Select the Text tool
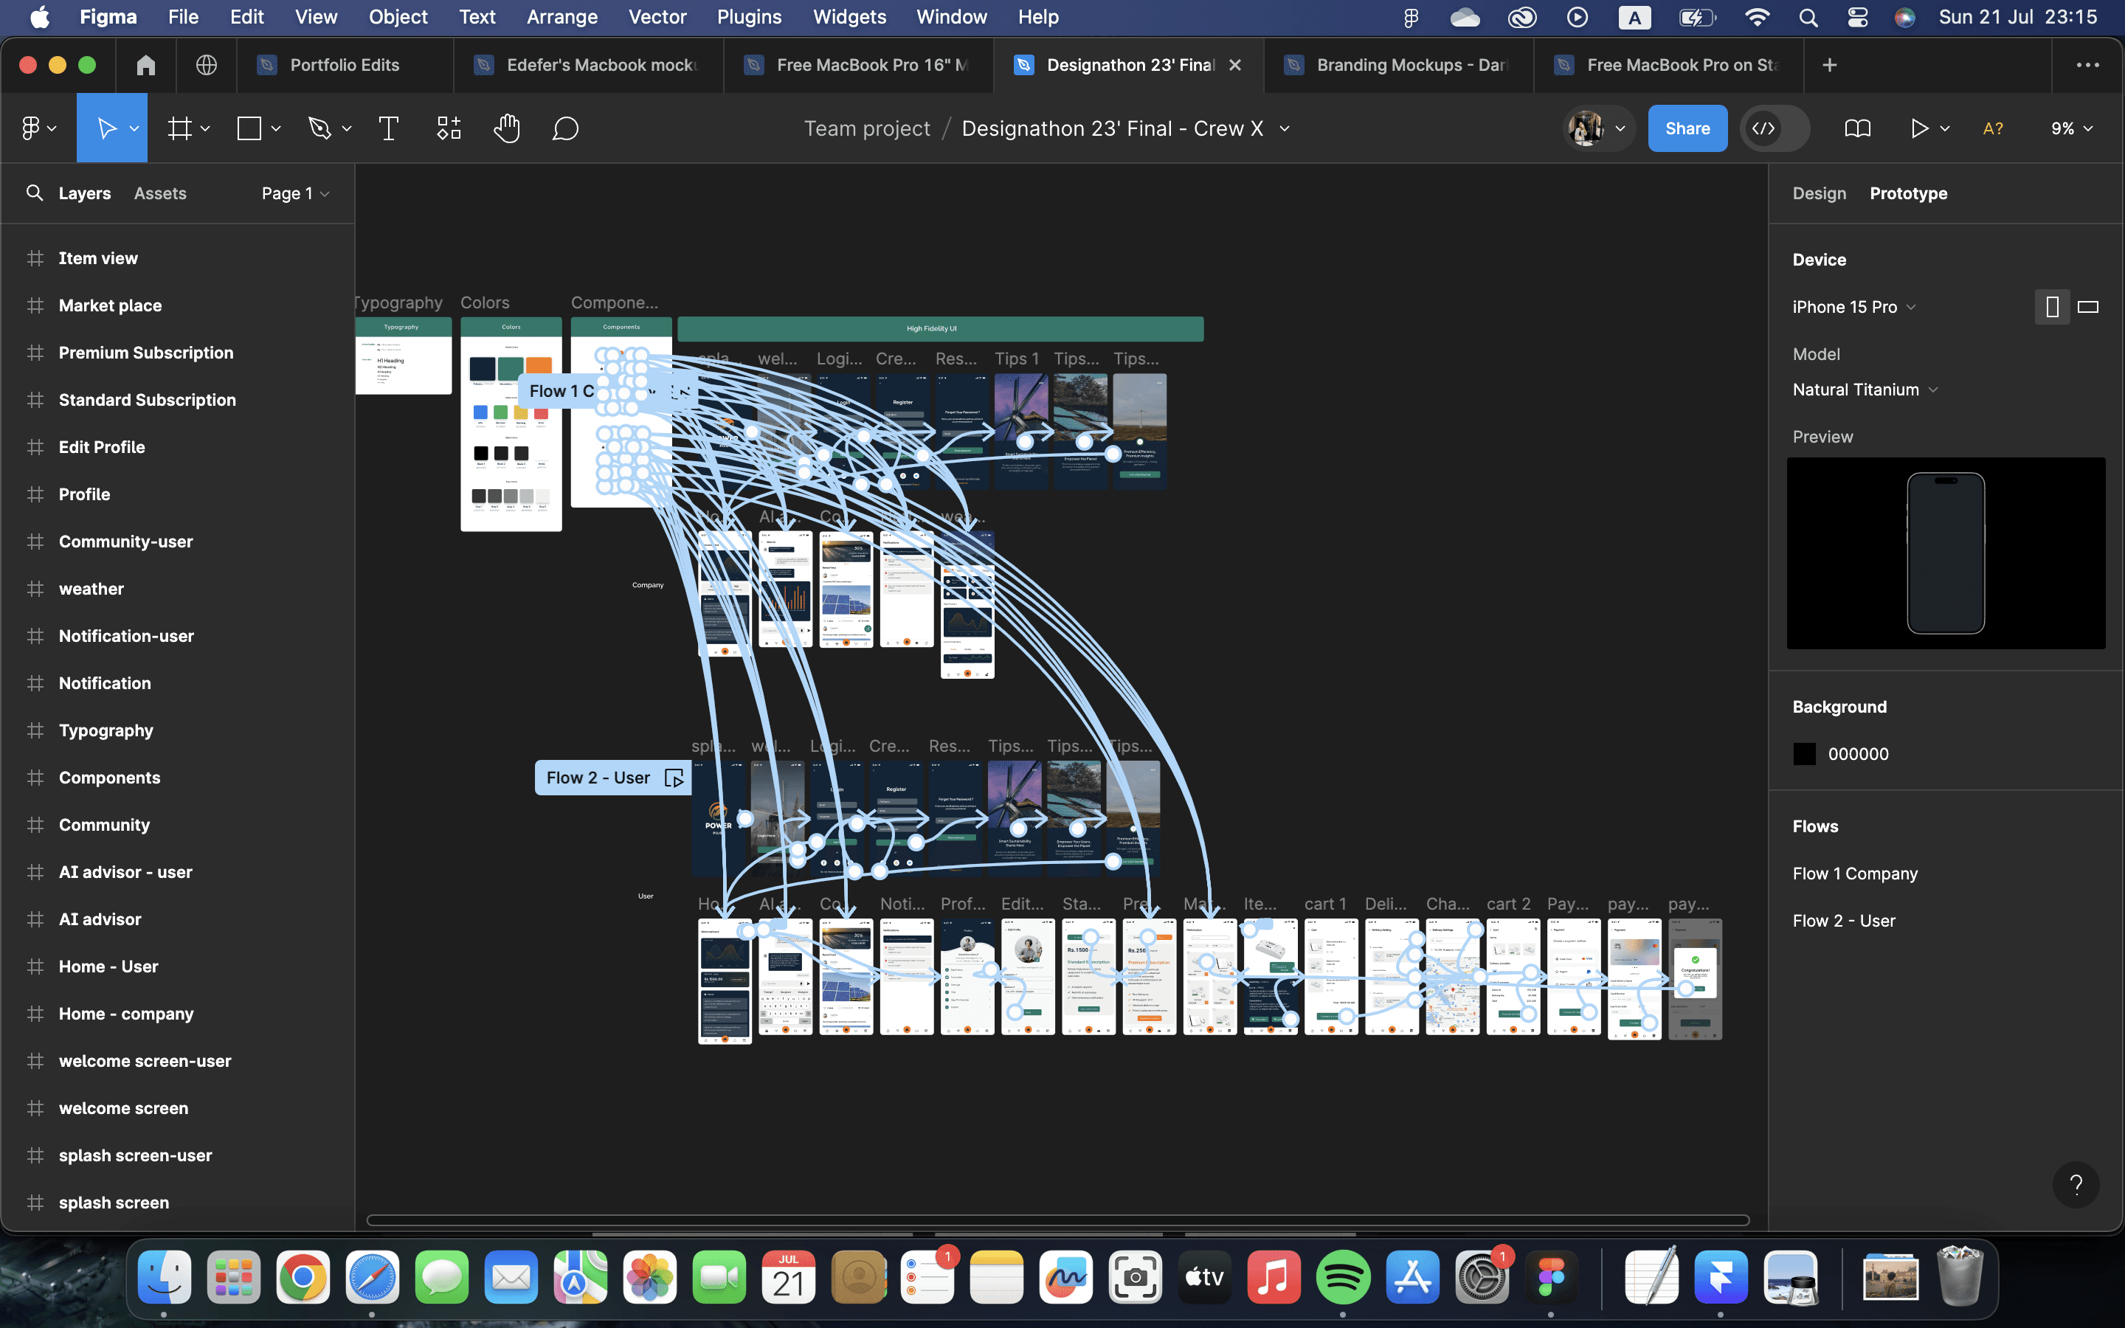The width and height of the screenshot is (2125, 1328). tap(388, 129)
